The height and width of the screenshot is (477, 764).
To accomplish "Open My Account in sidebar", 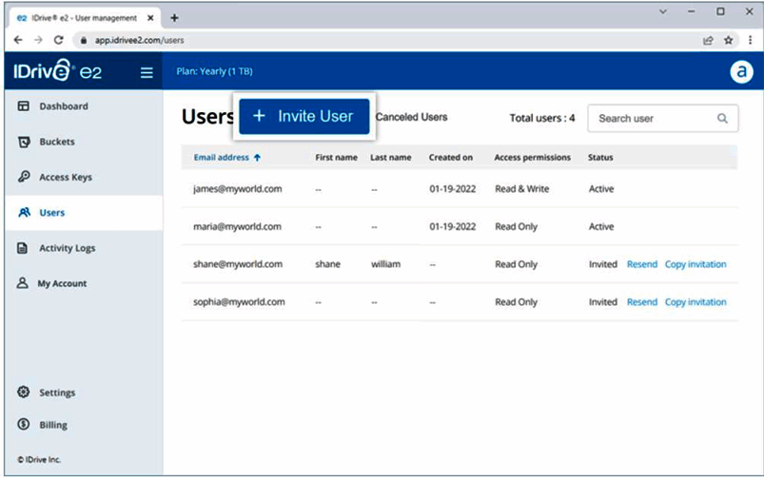I will point(62,284).
